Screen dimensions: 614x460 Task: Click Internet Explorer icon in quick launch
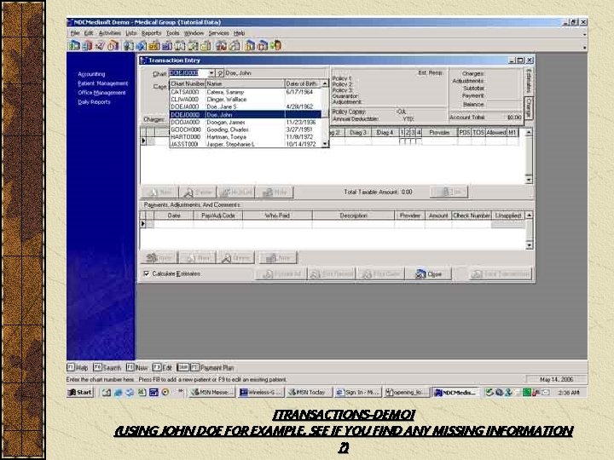(118, 393)
